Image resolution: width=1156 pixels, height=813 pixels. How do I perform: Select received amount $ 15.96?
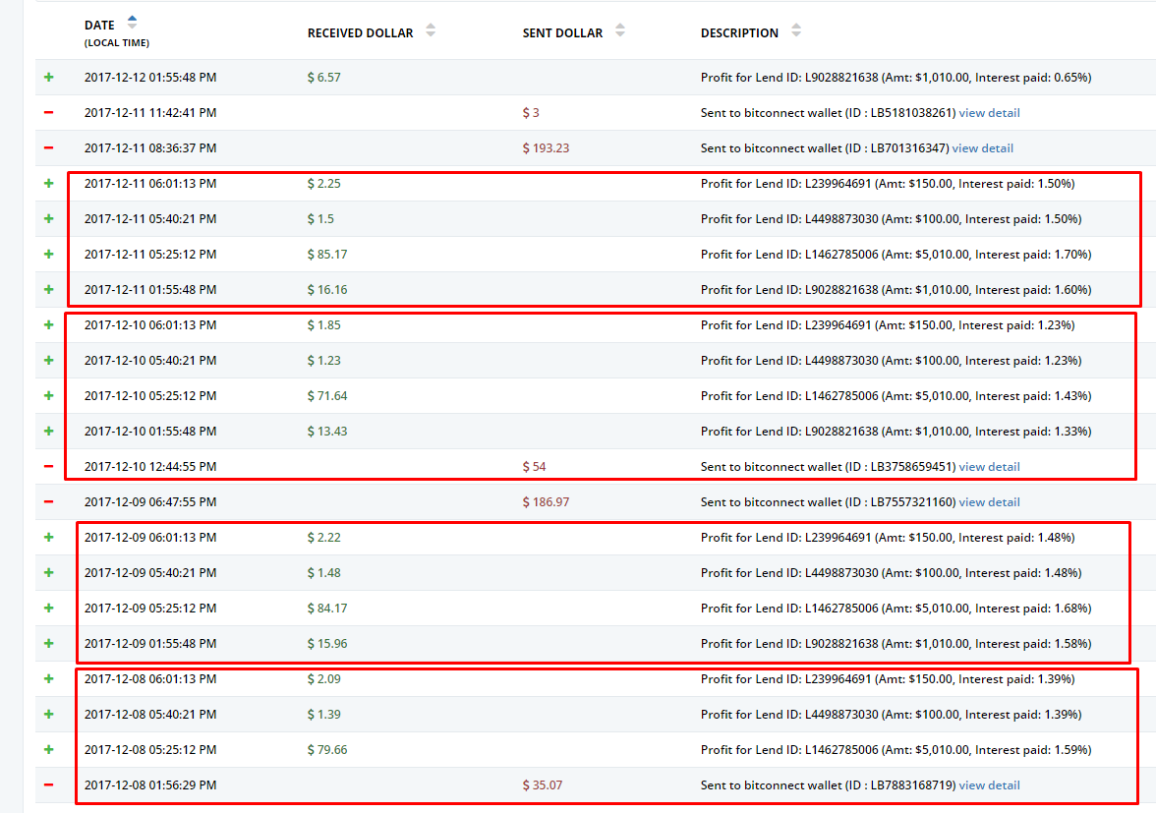point(327,644)
